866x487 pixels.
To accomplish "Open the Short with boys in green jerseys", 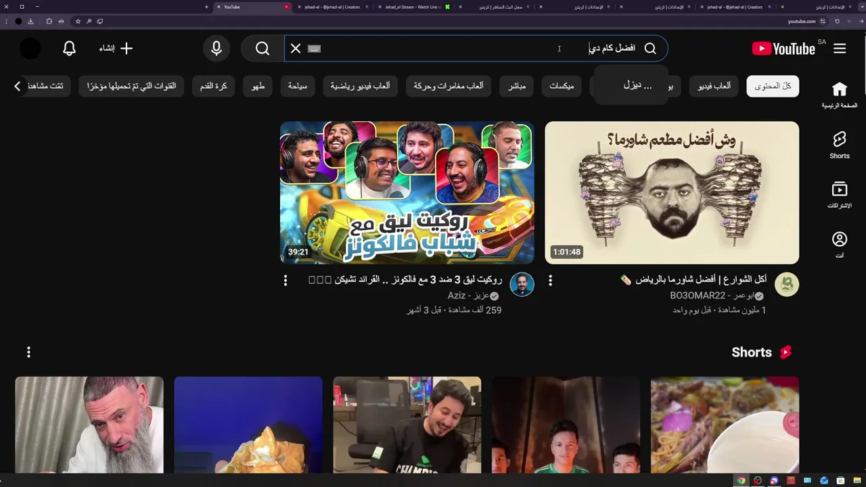I will click(x=566, y=425).
